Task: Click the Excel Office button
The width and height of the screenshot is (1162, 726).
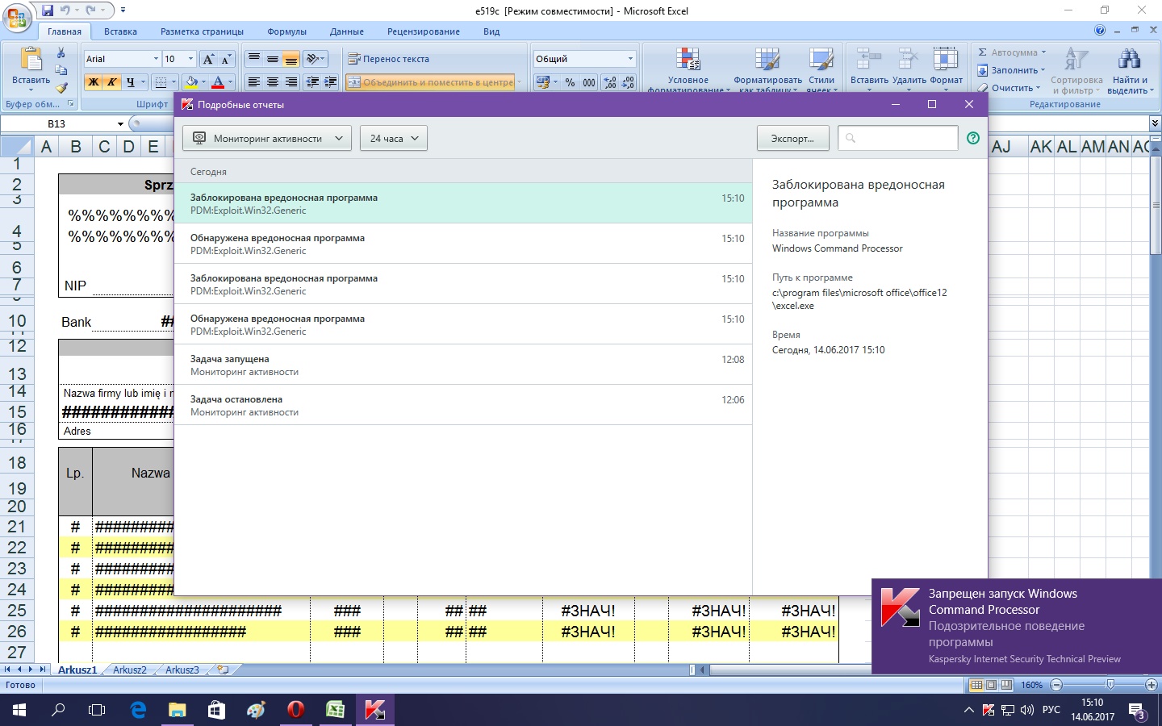Action: coord(17,18)
